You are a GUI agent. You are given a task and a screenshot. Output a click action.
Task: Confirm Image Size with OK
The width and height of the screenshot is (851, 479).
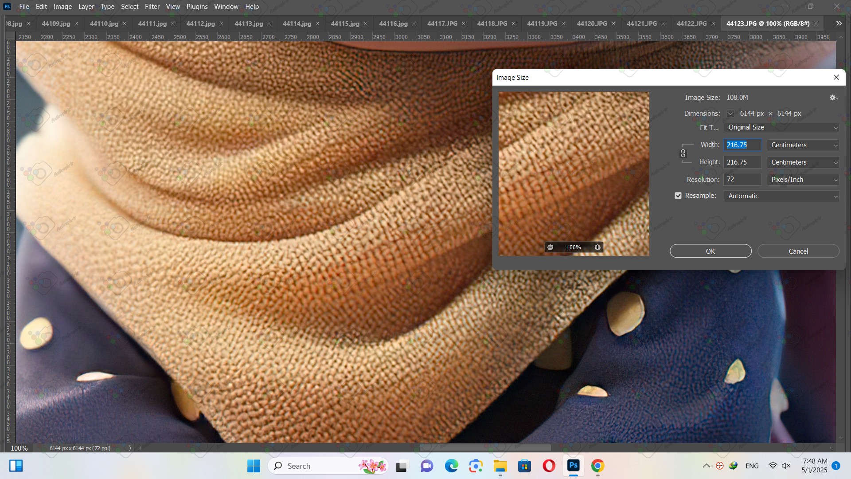[x=710, y=251]
